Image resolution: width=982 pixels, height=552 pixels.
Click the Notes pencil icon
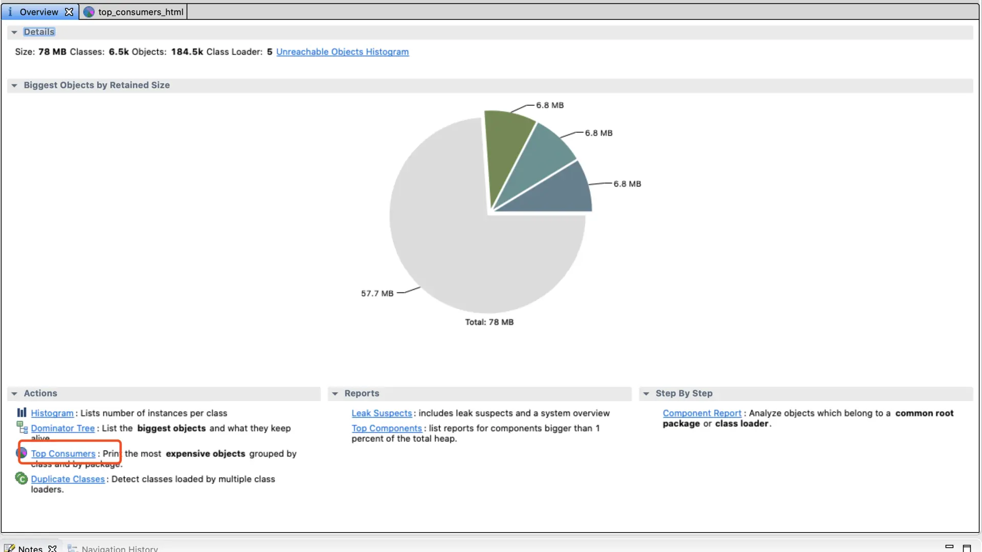(x=9, y=548)
